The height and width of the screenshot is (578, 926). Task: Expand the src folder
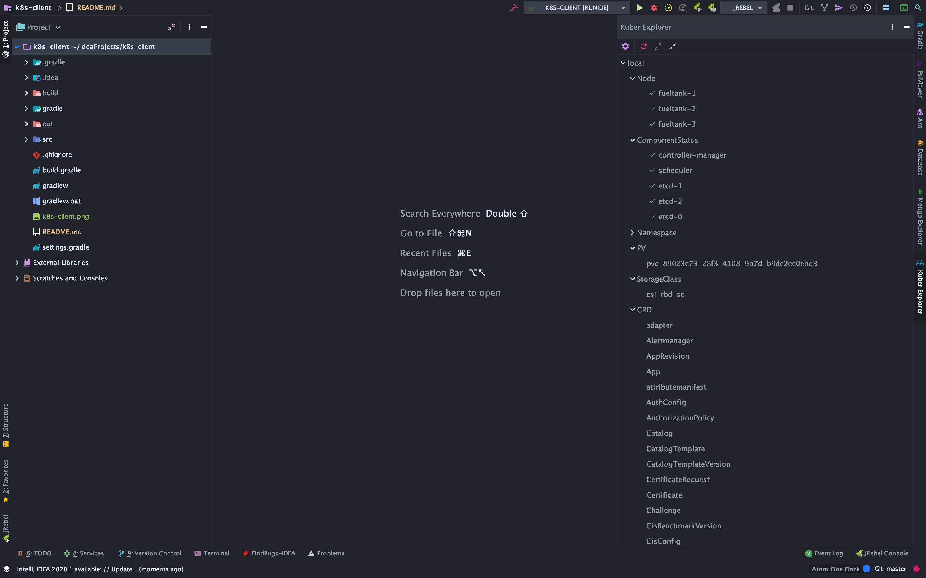tap(26, 139)
